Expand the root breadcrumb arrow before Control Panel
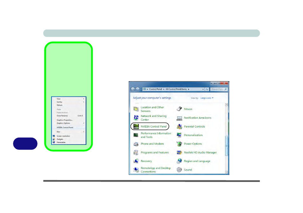 [x=147, y=89]
